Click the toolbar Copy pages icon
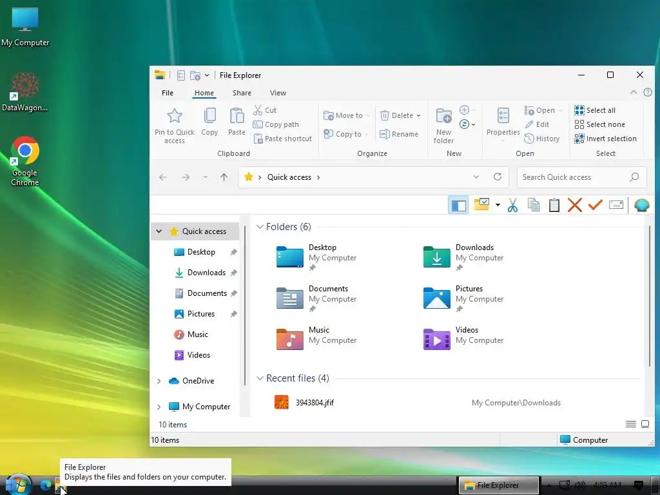The image size is (660, 495). click(x=533, y=205)
